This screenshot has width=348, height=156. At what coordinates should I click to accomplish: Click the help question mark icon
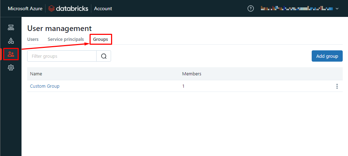click(251, 8)
